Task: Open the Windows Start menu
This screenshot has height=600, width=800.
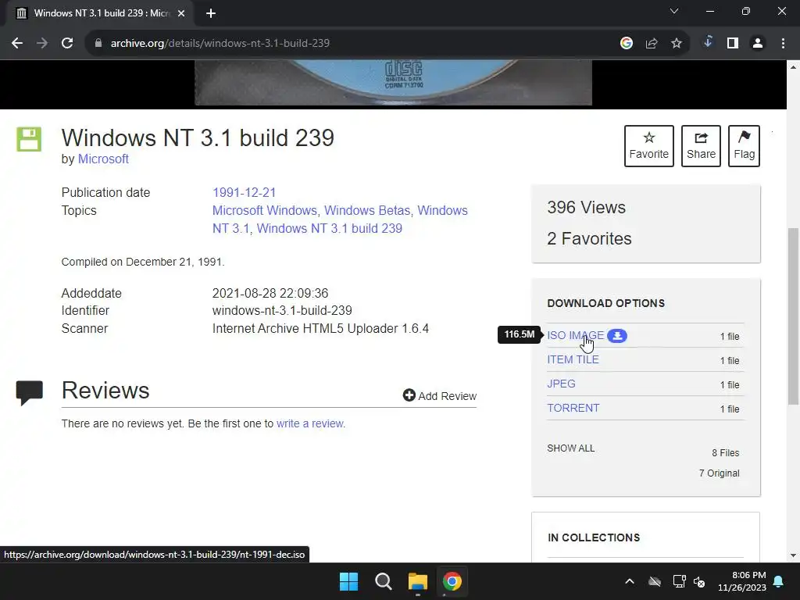Action: tap(349, 581)
